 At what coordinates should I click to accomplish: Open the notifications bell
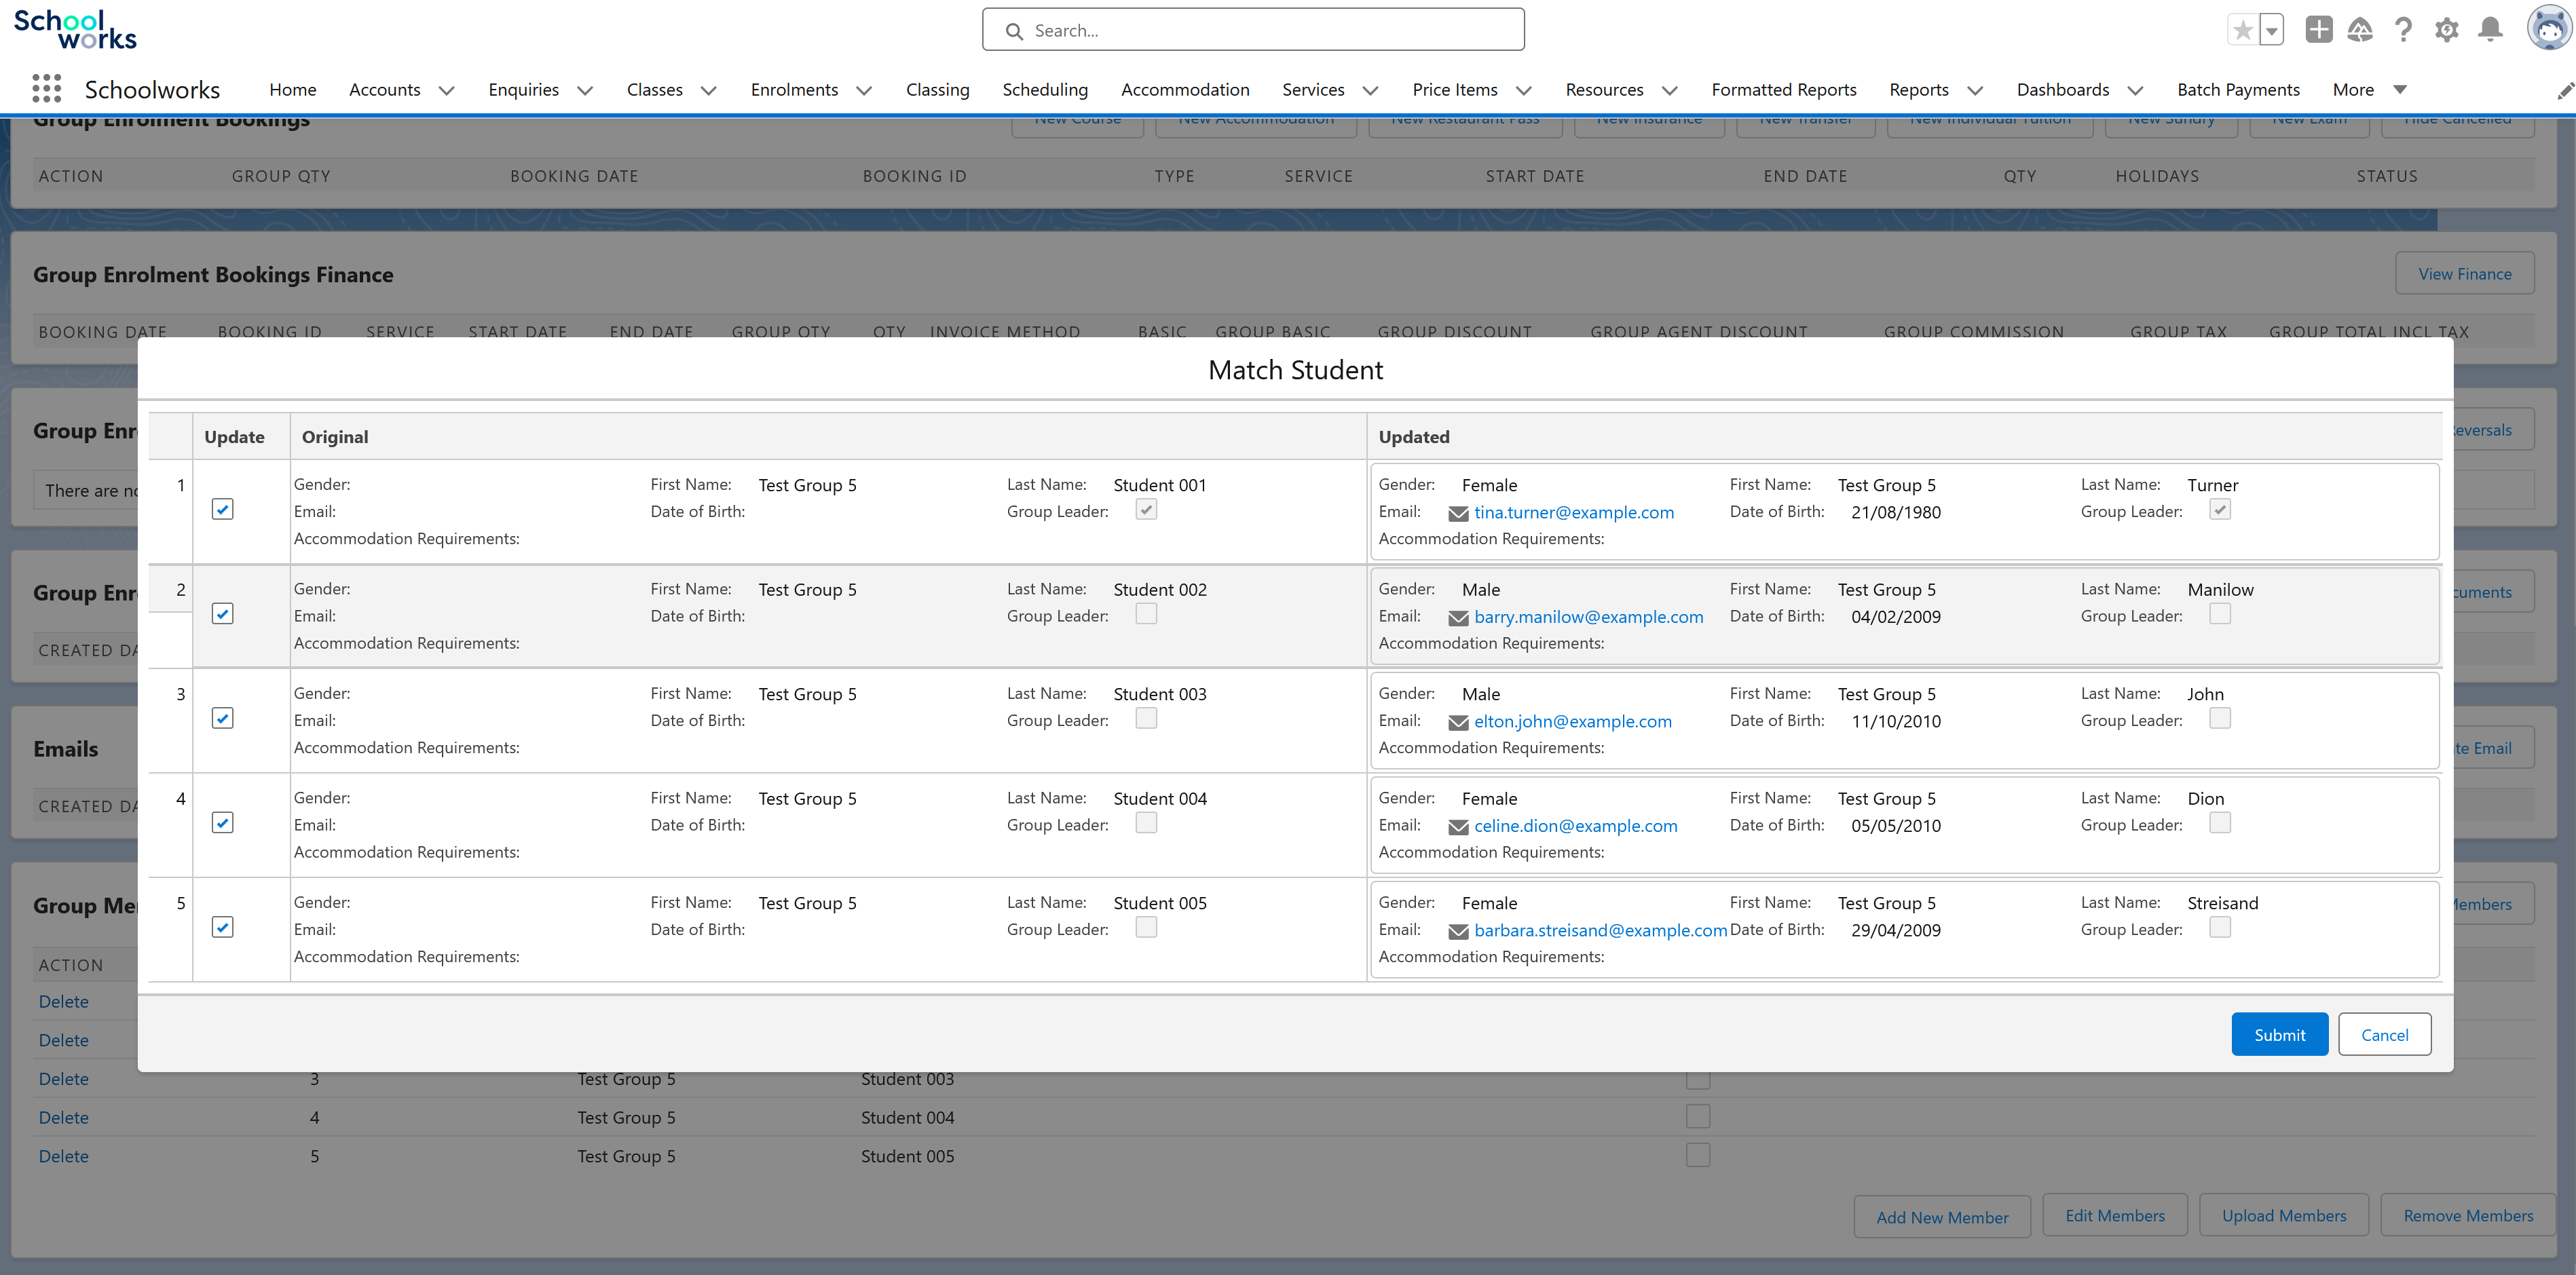coord(2490,30)
